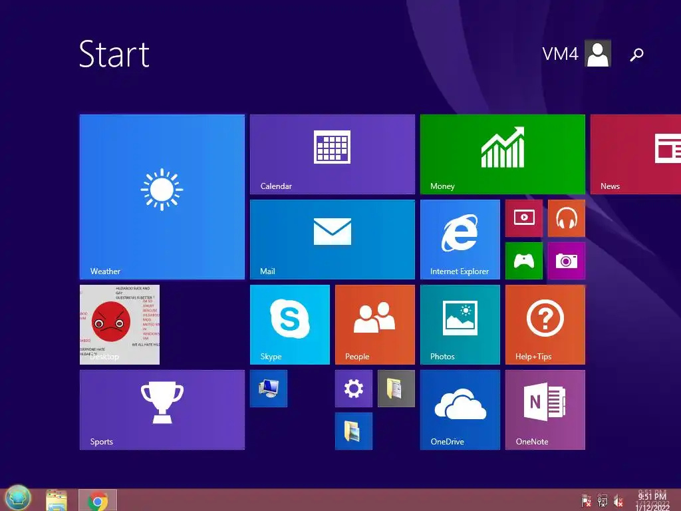Viewport: 681px width, 511px height.
Task: Launch the OneDrive tile
Action: click(460, 410)
